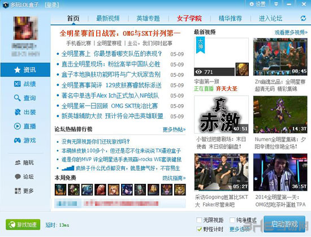Open the 游戏 games section
This screenshot has width=311, height=237.
pyautogui.click(x=25, y=140)
